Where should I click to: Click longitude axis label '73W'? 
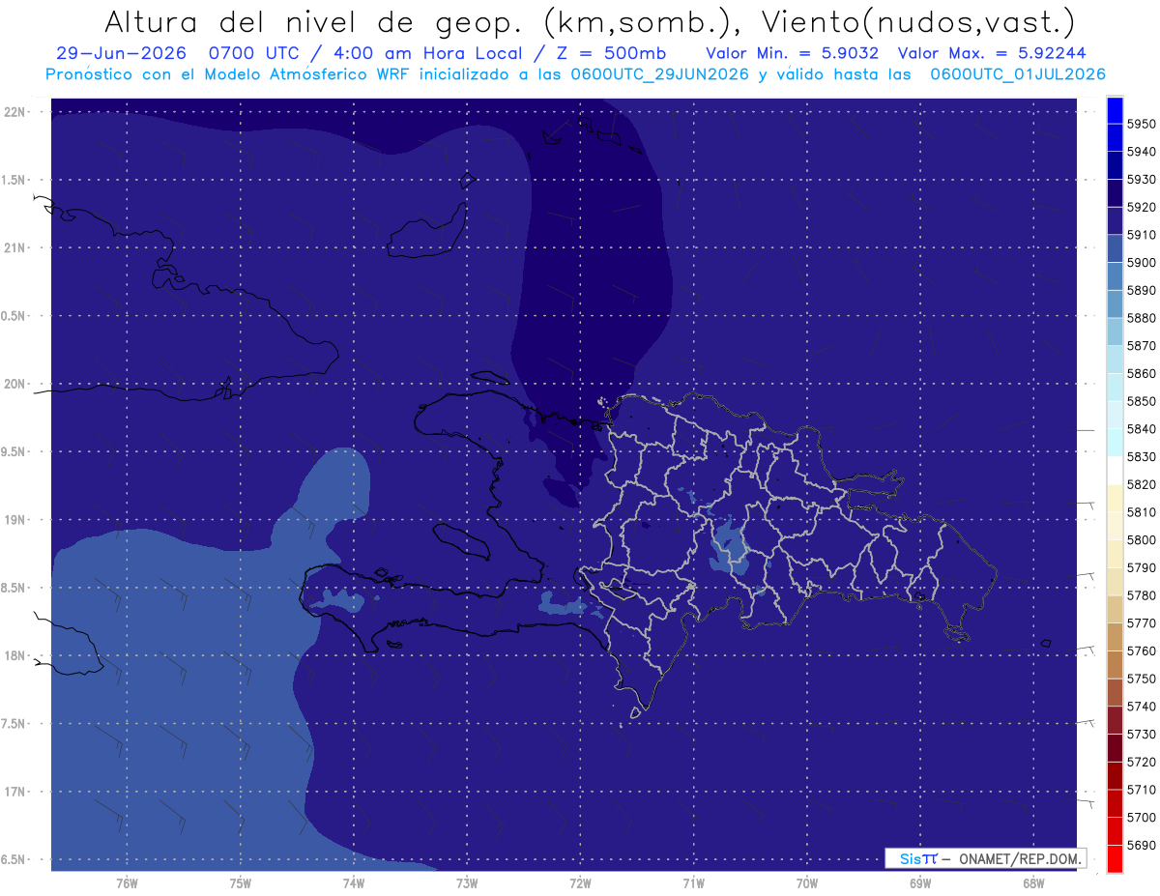[x=467, y=882]
